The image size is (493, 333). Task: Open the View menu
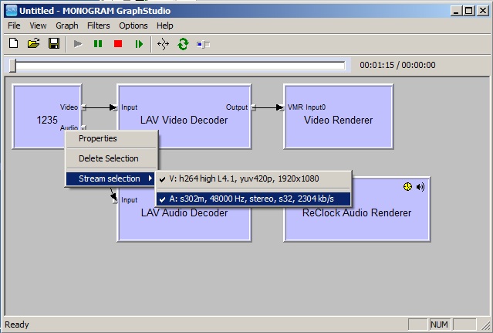tap(38, 25)
